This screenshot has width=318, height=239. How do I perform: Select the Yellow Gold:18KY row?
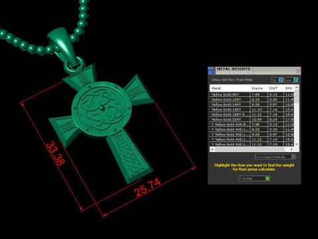click(252, 110)
